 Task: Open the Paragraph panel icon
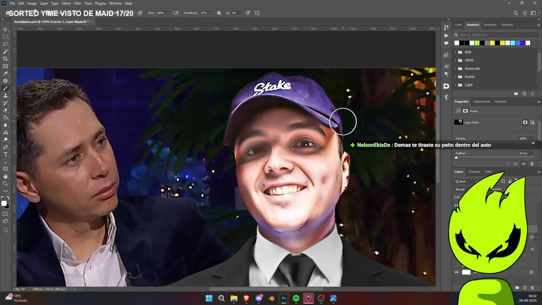pyautogui.click(x=446, y=75)
